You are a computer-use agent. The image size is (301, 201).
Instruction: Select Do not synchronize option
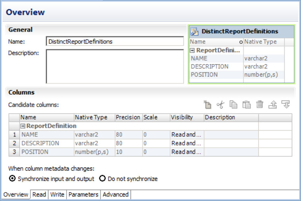pos(102,179)
